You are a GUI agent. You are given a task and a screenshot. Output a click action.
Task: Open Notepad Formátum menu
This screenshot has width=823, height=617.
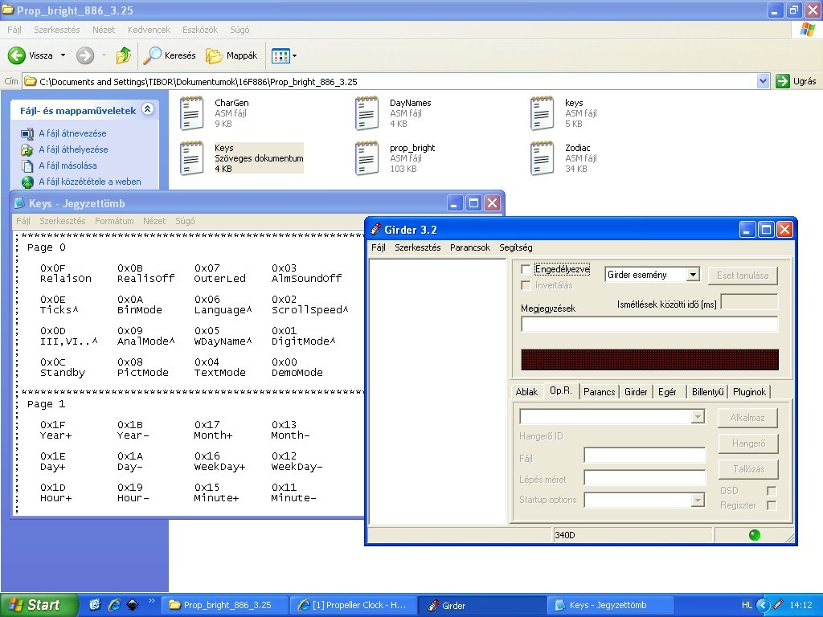114,221
